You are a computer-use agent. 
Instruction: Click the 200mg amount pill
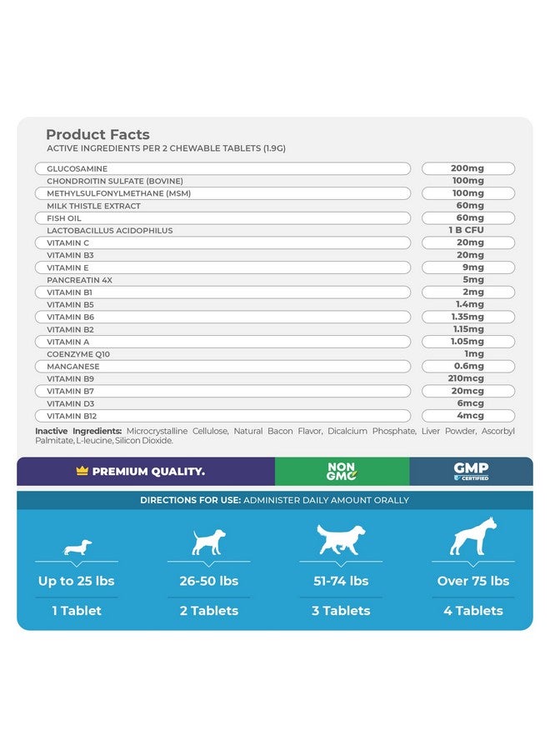click(x=468, y=168)
